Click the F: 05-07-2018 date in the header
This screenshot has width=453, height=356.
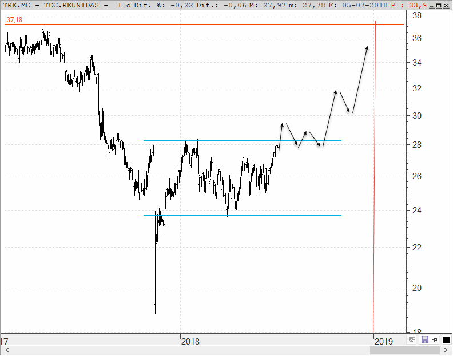[358, 5]
